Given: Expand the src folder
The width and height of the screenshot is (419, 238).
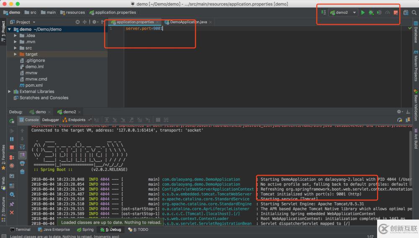Looking at the screenshot, I should [x=15, y=48].
